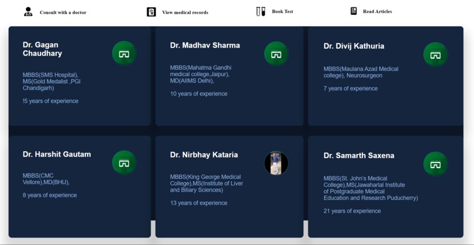This screenshot has height=245, width=474.
Task: Click text "MBBS(Mahatma Gandhi medical college,Jaipur), MD(AIIMS Delhi),"
Action: coord(201,74)
